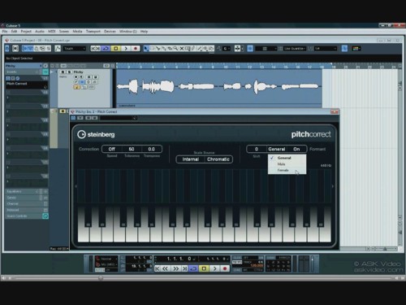Select the Range Selection tool

[x=152, y=49]
